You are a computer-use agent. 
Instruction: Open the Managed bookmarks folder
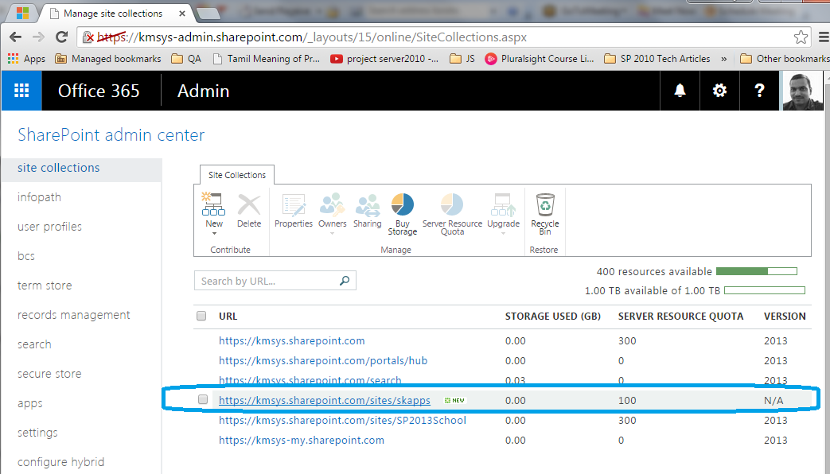108,59
